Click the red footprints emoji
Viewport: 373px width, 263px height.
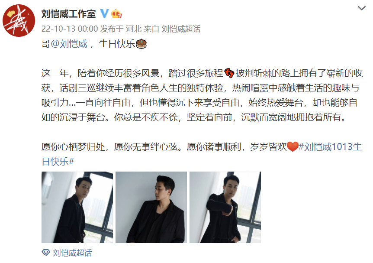[x=229, y=73]
